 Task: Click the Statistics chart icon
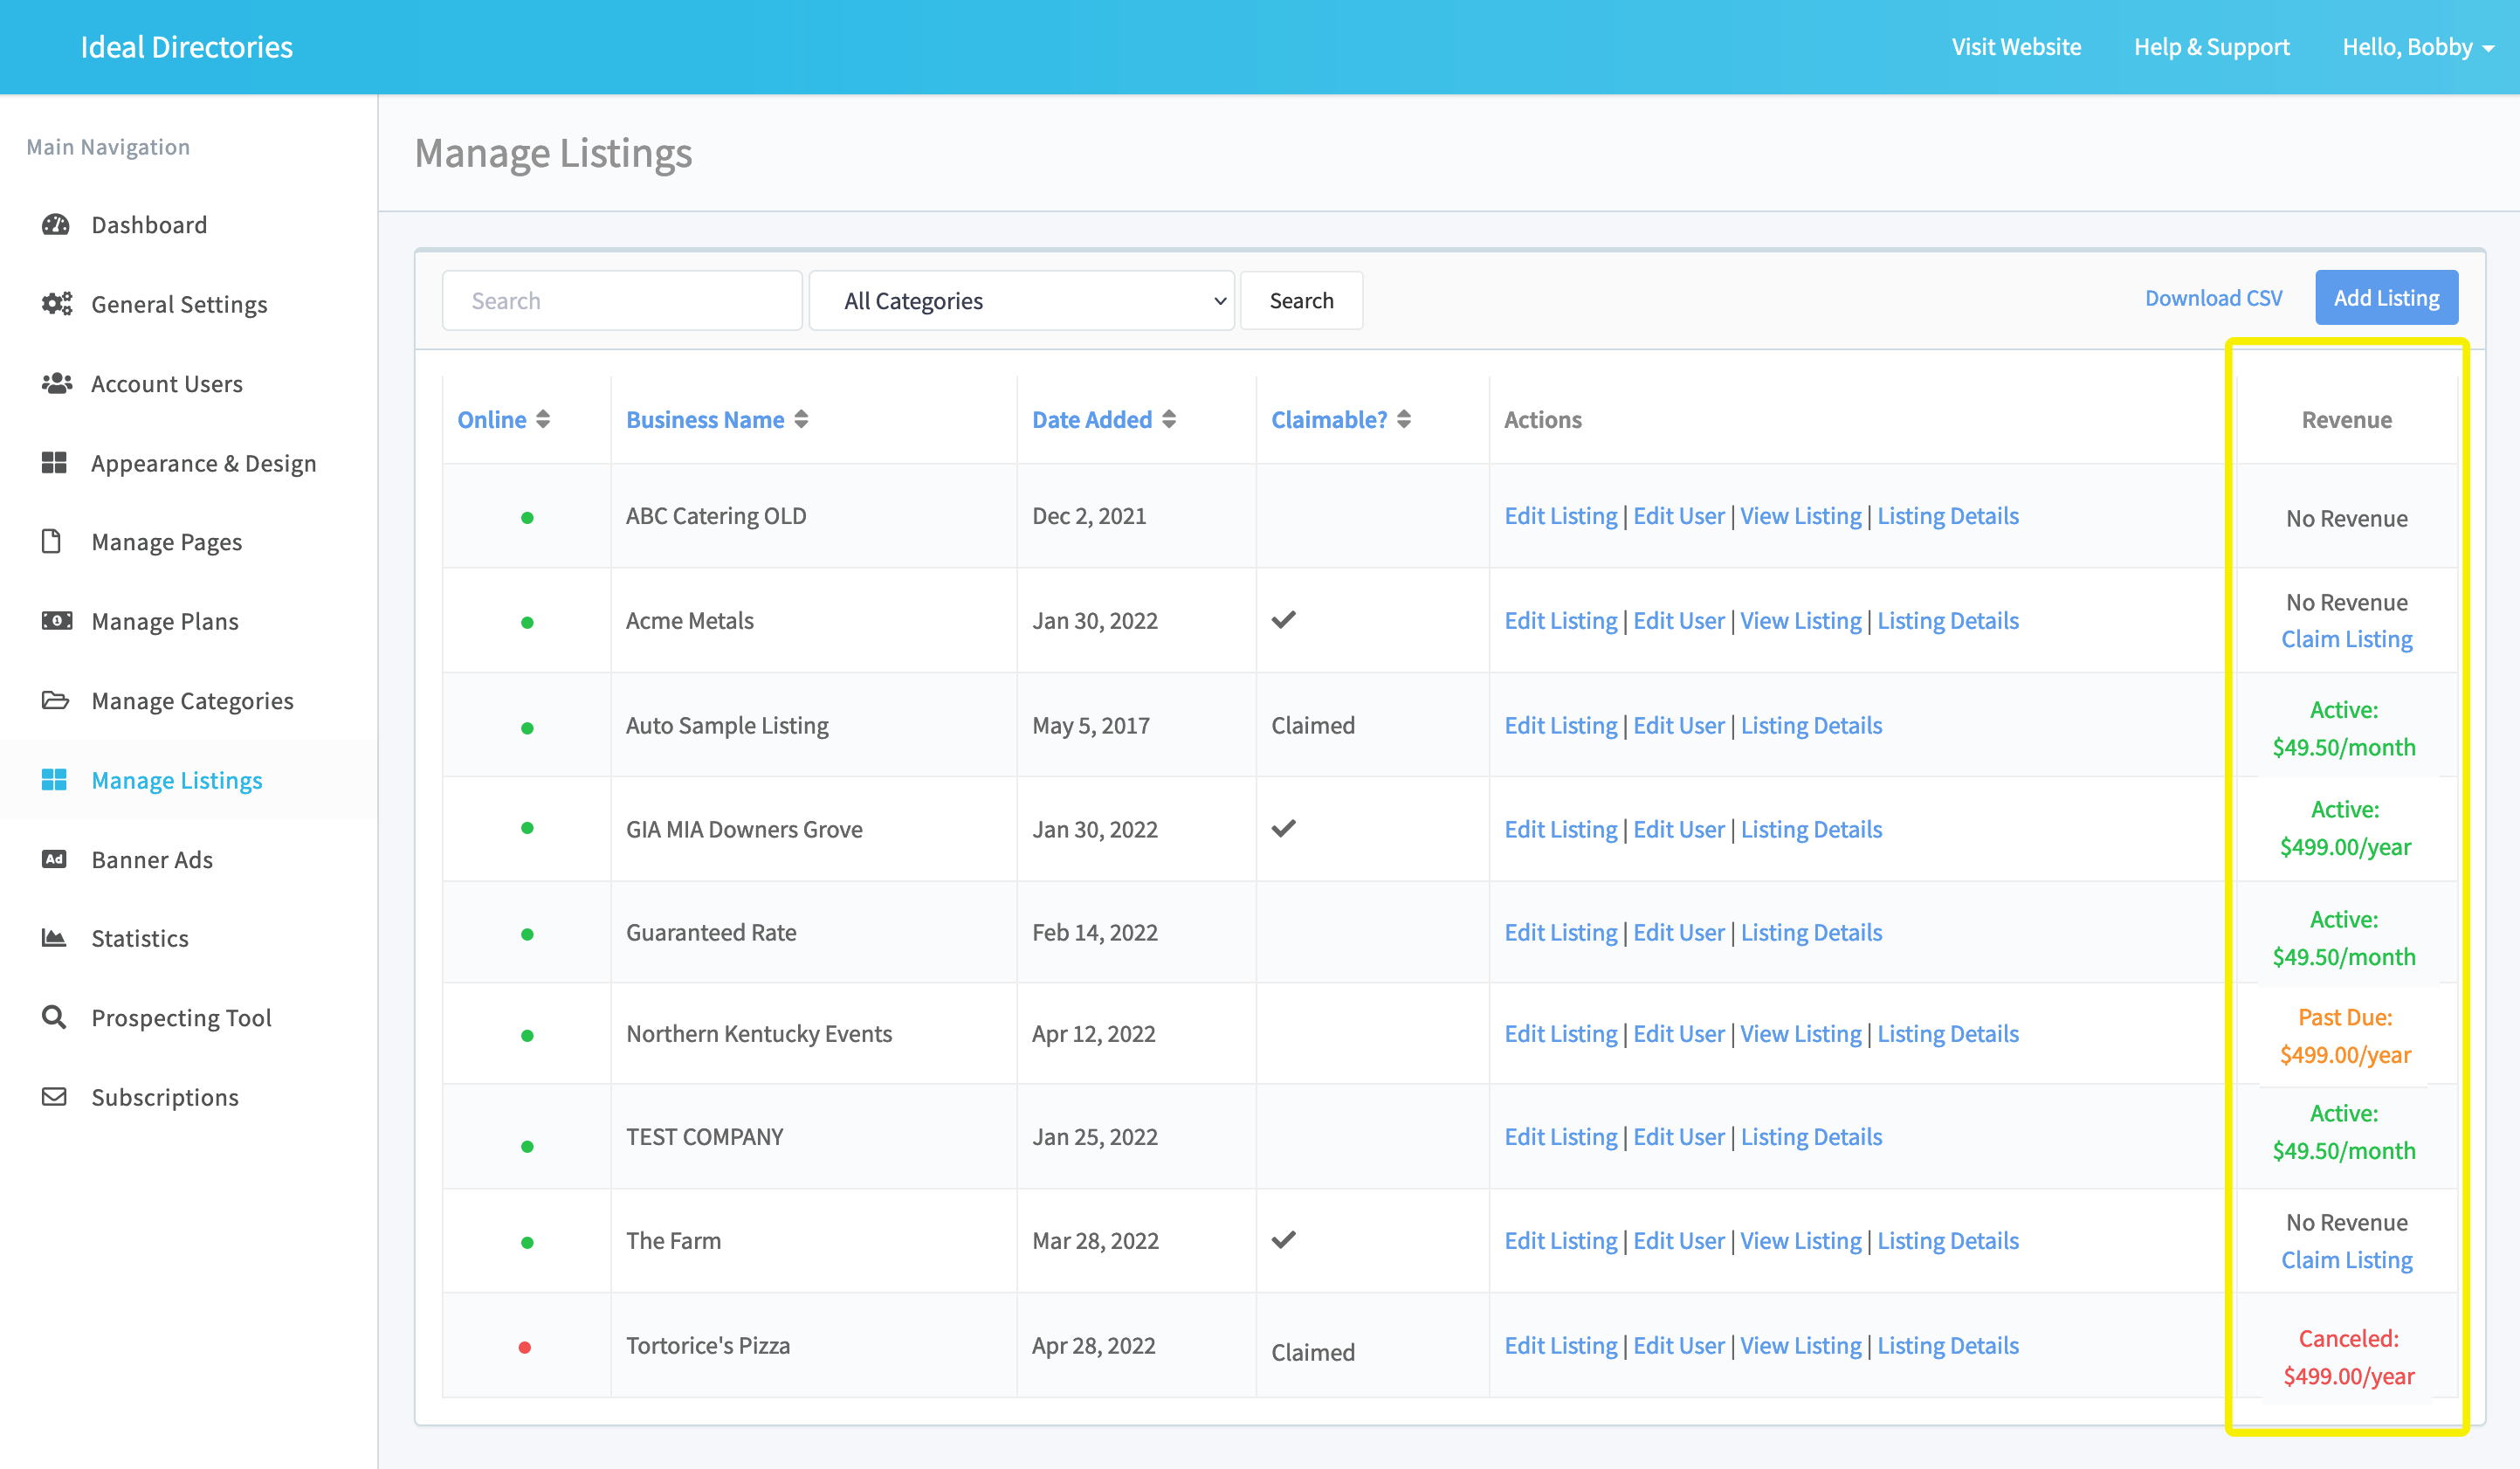pos(54,938)
